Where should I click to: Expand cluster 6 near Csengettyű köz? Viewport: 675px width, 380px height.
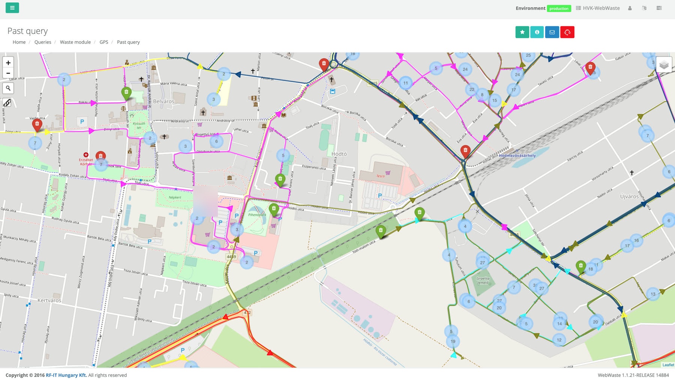pyautogui.click(x=216, y=142)
